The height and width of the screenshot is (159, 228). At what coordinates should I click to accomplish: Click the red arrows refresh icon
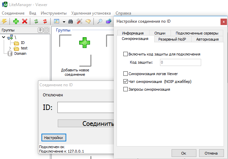tap(45, 21)
